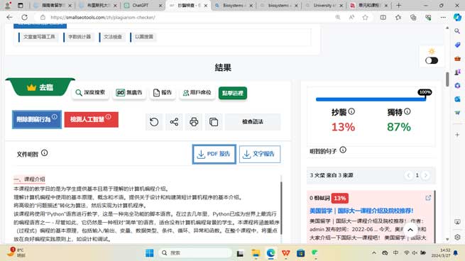The width and height of the screenshot is (465, 261).
Task: Download the PDF 報告
Action: point(214,154)
